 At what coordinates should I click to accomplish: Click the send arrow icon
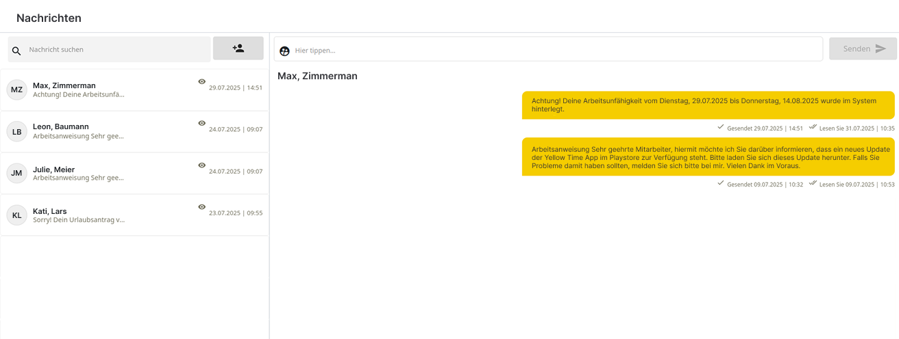coord(880,49)
